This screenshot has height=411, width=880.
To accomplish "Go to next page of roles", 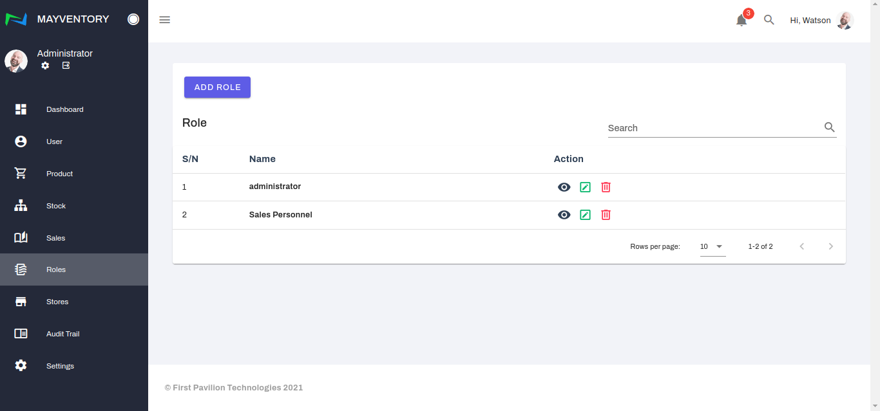I will (x=830, y=246).
